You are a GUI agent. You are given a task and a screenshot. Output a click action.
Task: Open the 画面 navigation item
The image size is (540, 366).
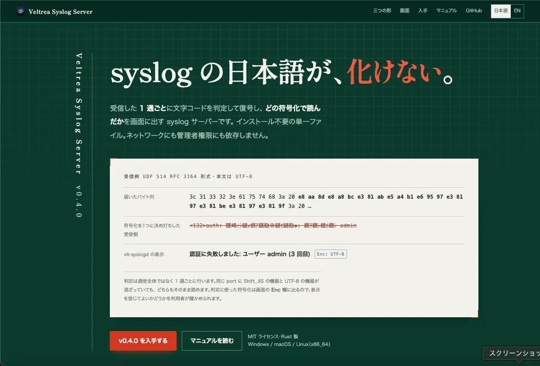[x=404, y=11]
